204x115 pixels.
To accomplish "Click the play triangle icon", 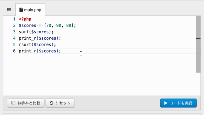I will coord(166,103).
